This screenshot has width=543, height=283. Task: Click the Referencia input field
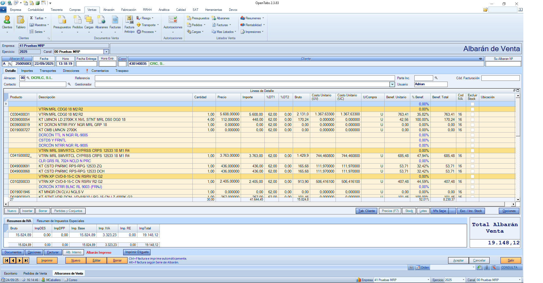(245, 78)
